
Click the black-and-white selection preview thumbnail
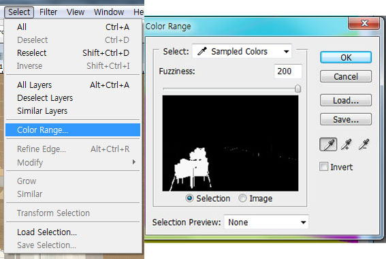coord(230,143)
